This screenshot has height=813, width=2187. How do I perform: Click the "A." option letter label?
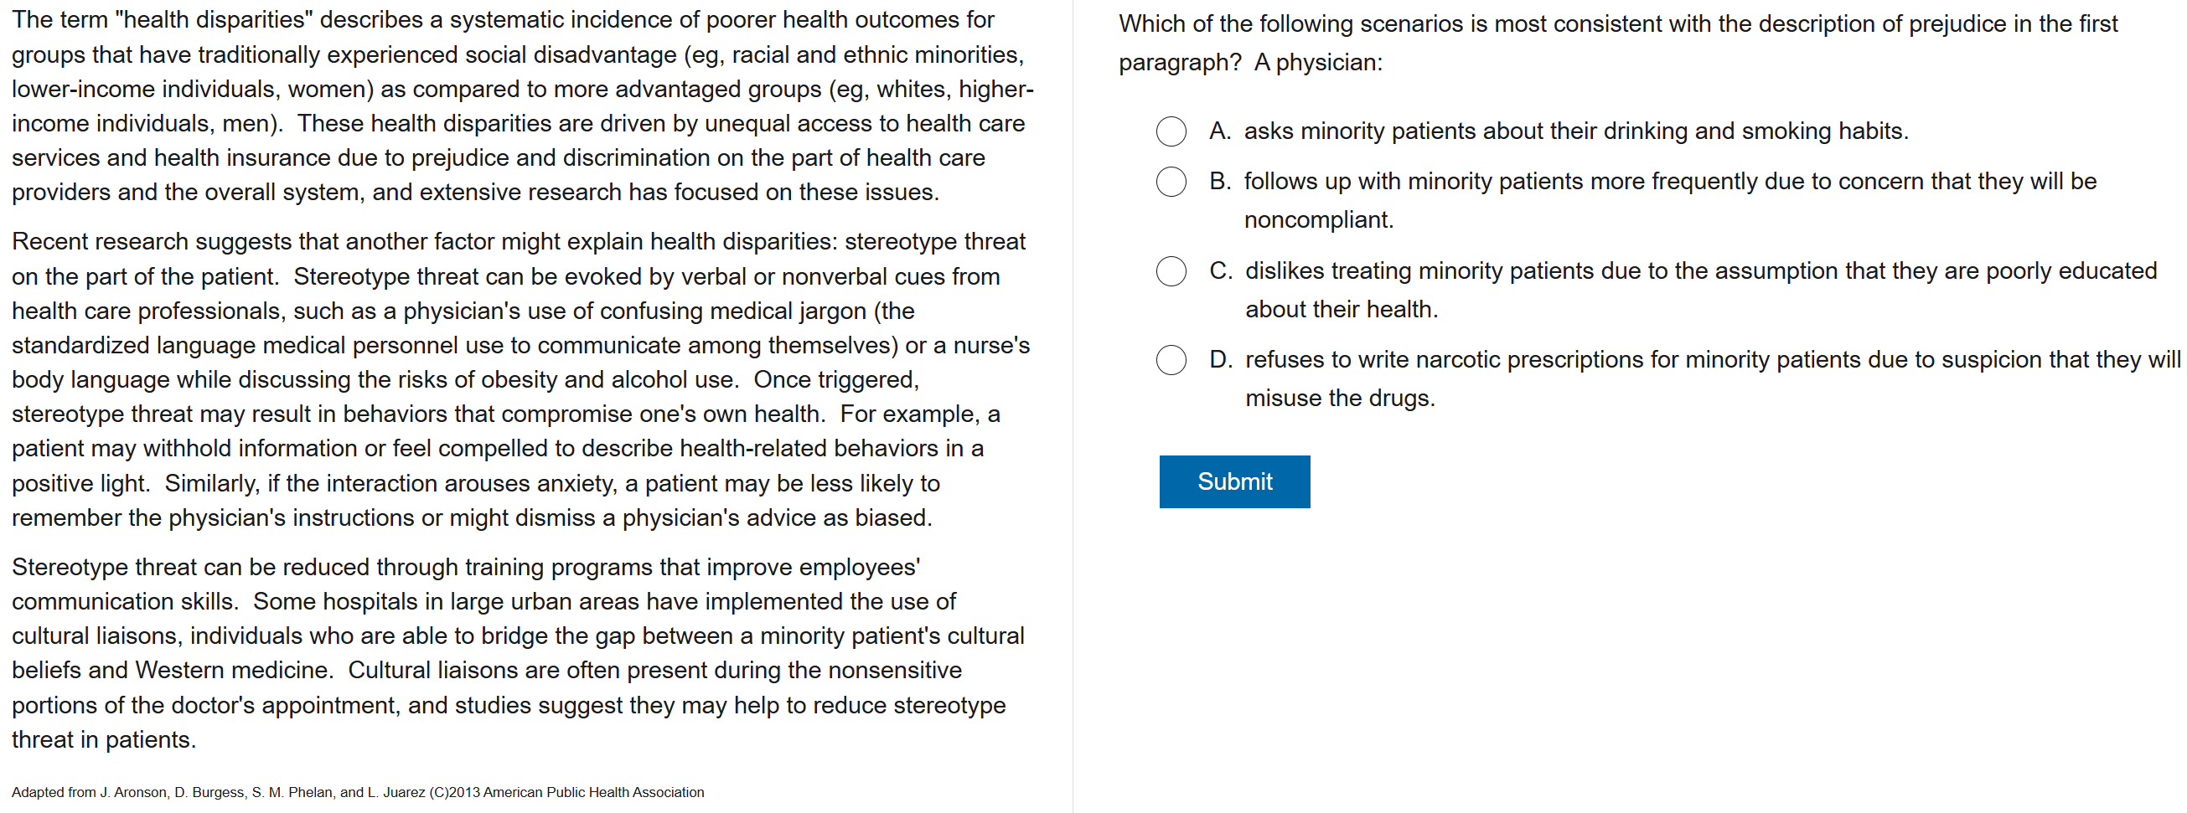click(x=1220, y=131)
